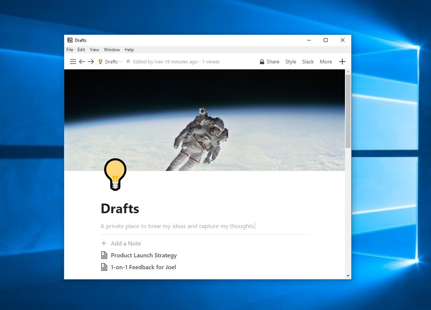Open the hamburger sidebar menu

[x=73, y=62]
